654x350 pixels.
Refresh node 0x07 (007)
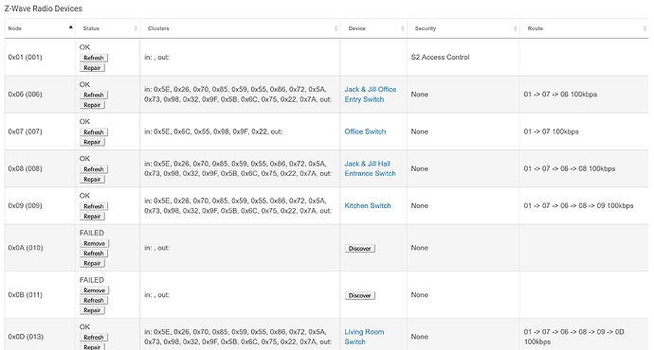94,131
